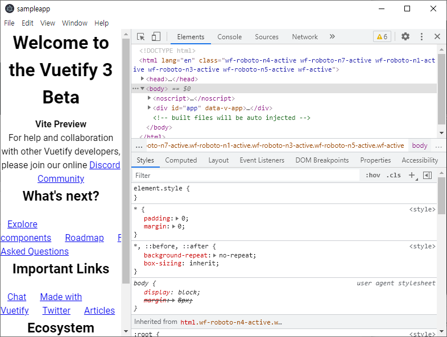
Task: Open the body node actions ellipsis
Action: pyautogui.click(x=135, y=89)
